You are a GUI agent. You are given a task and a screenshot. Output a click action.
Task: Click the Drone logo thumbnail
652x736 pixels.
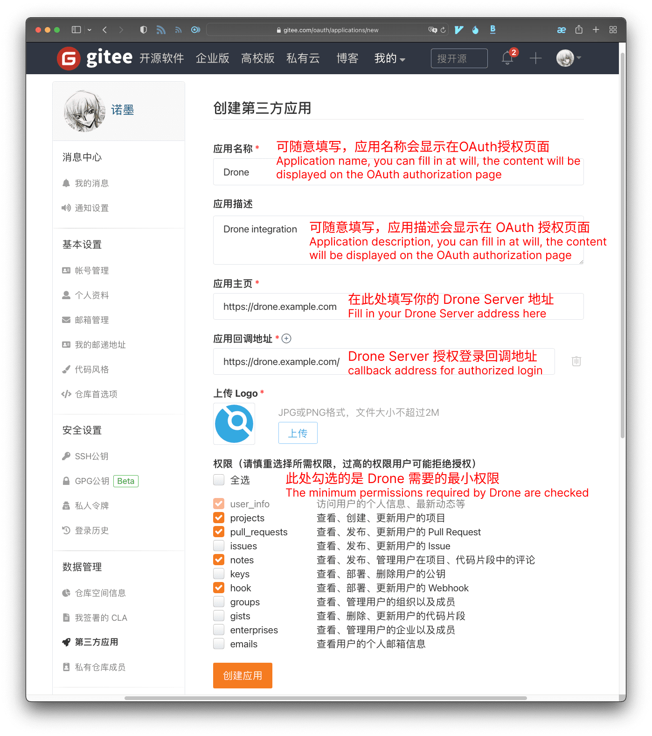tap(234, 424)
